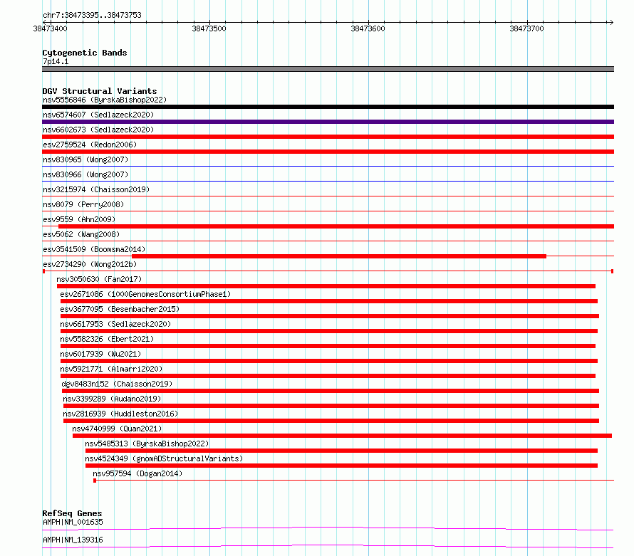Select variant nsv5582326 (Ebert2021)
This screenshot has width=634, height=556.
pyautogui.click(x=107, y=339)
